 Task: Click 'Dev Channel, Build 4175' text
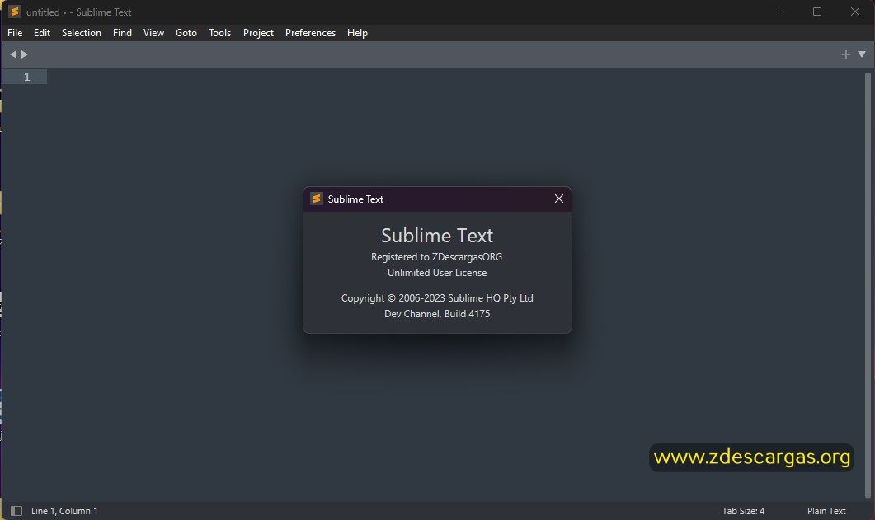click(x=437, y=314)
